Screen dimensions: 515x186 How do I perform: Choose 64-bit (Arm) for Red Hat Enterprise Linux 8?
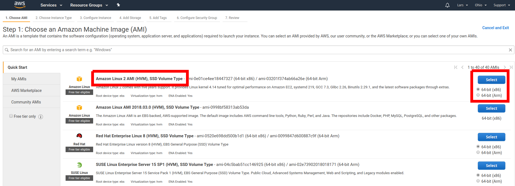pos(478,152)
